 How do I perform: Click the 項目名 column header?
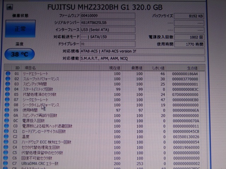tap(60, 68)
